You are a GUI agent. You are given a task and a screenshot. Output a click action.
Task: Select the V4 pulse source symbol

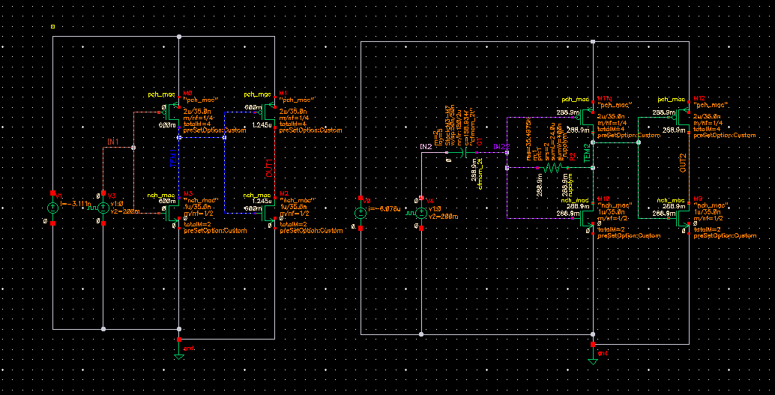tap(420, 213)
